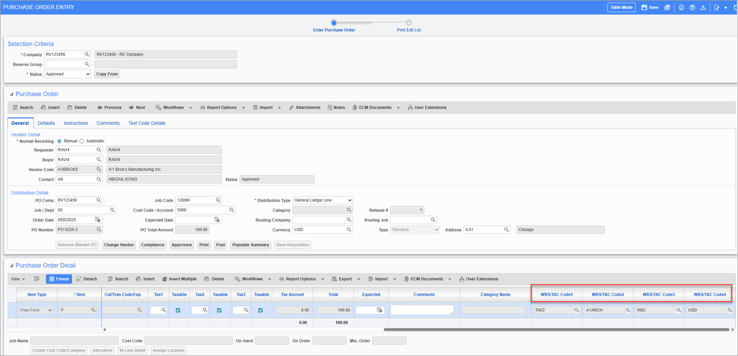Switch to the Defaults tab
This screenshot has height=356, width=738.
click(46, 123)
